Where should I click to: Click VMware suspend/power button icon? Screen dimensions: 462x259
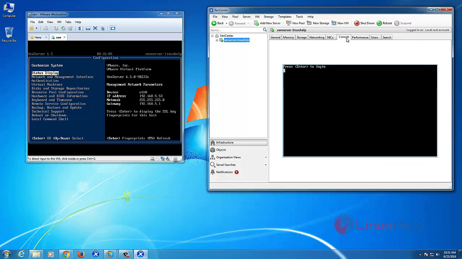pos(31,28)
